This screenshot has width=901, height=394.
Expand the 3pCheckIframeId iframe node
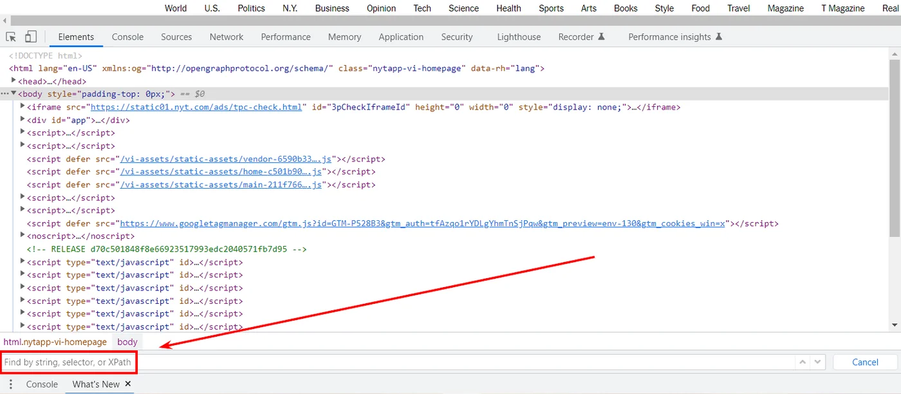[x=23, y=106]
